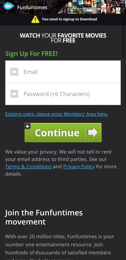Focus the Email input field
Image resolution: width=126 pixels, height=260 pixels.
[x=63, y=72]
